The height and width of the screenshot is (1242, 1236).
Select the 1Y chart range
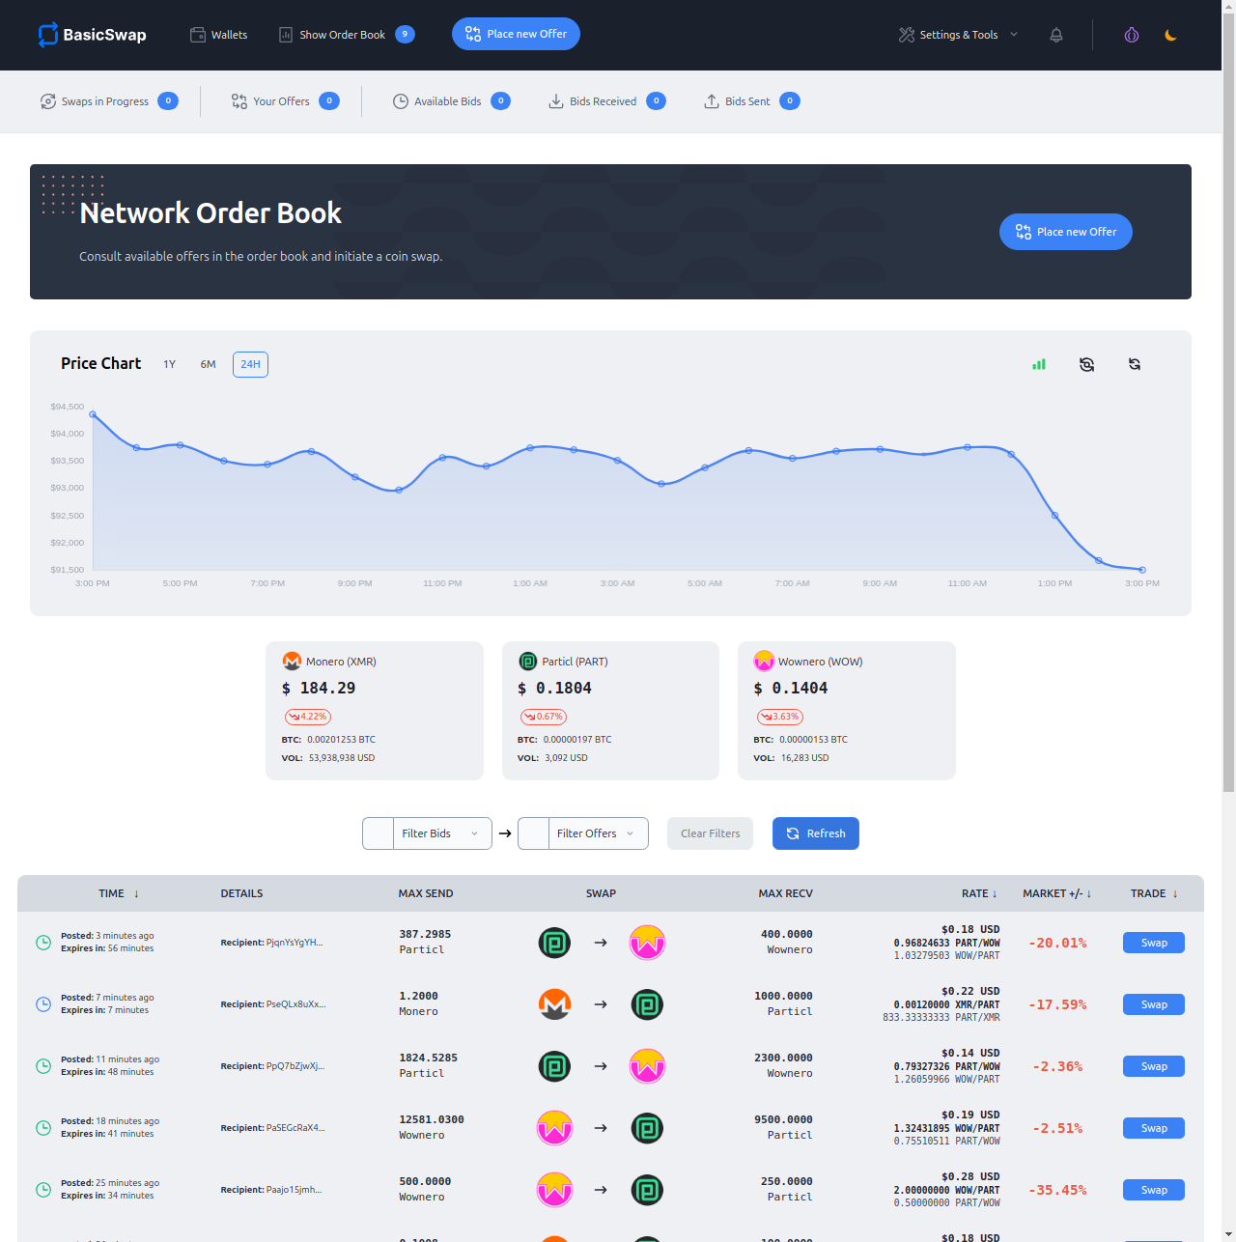coord(170,364)
